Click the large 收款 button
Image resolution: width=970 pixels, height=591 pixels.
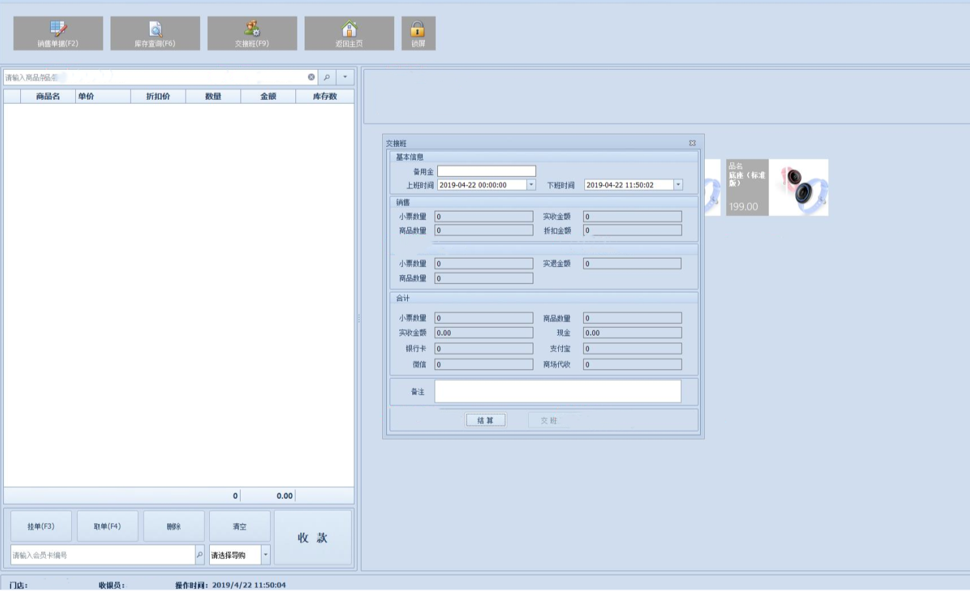tap(312, 538)
